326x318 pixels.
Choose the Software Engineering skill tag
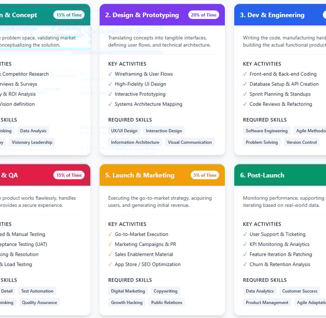click(267, 131)
